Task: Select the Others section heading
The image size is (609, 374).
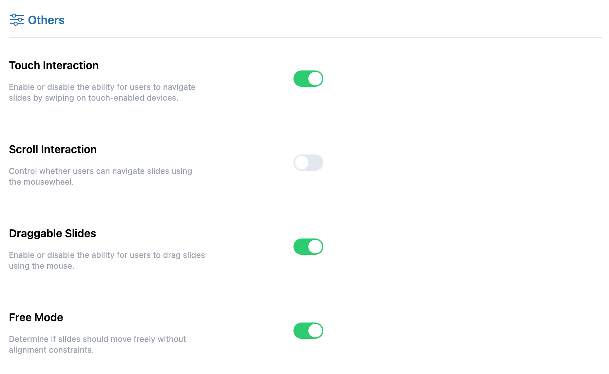Action: tap(46, 20)
